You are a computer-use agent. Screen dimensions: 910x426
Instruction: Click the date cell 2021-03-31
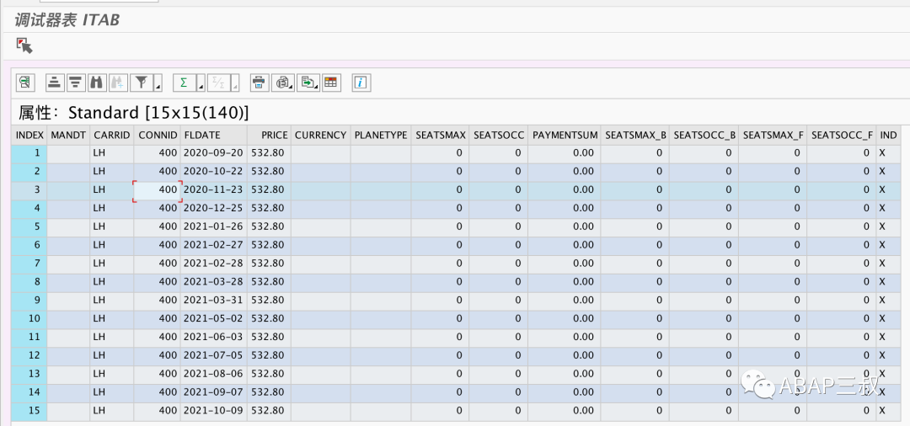click(213, 301)
